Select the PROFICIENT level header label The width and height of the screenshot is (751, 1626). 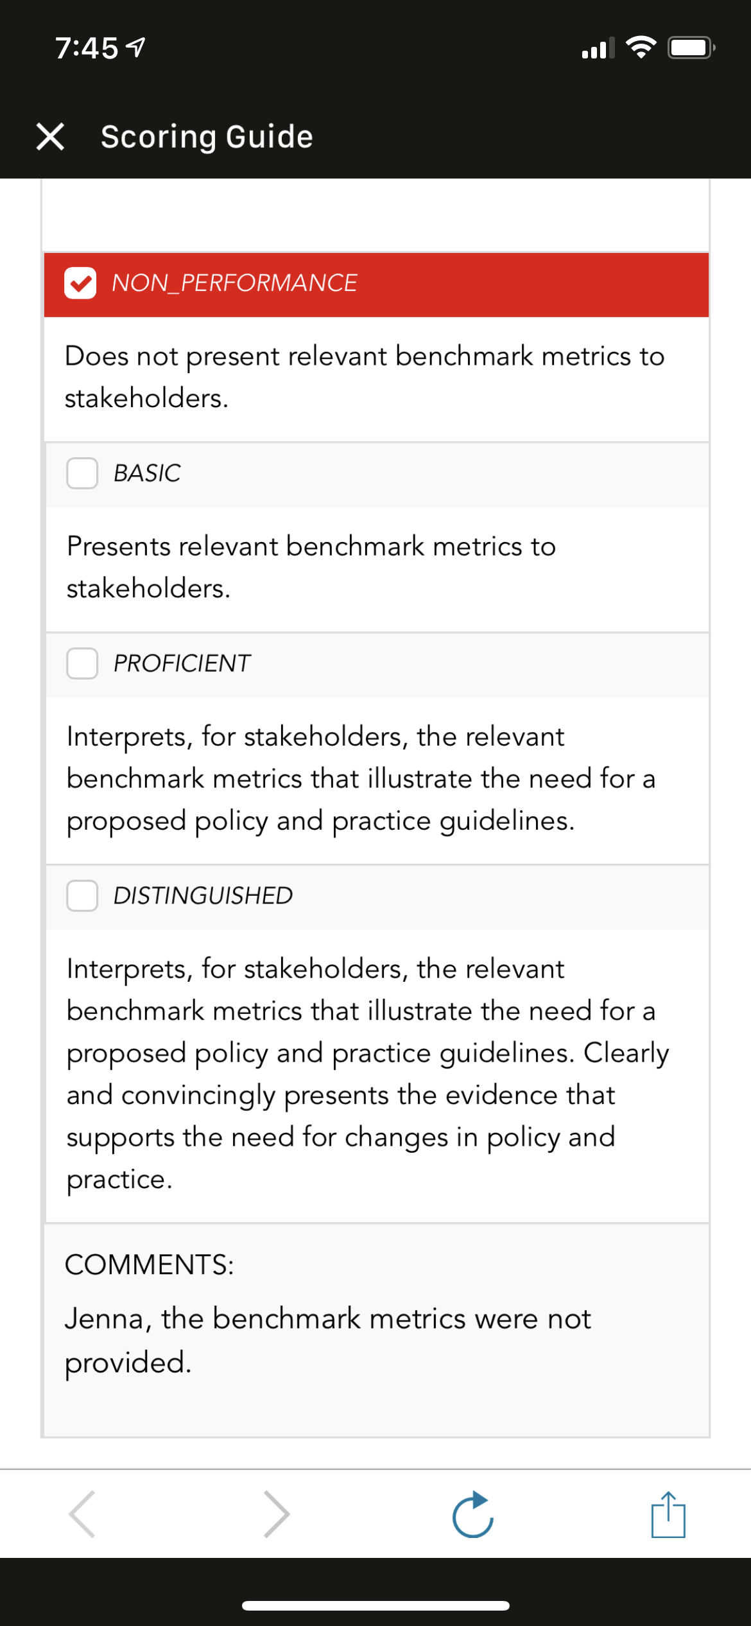(x=182, y=663)
